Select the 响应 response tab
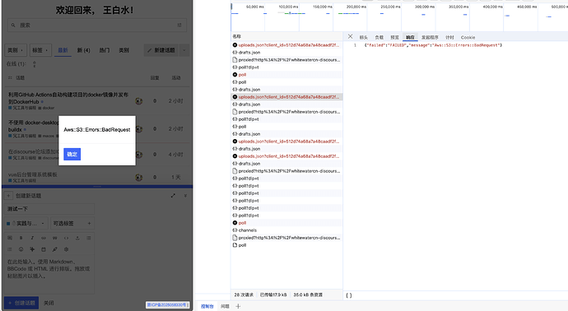The width and height of the screenshot is (568, 311). tap(410, 37)
